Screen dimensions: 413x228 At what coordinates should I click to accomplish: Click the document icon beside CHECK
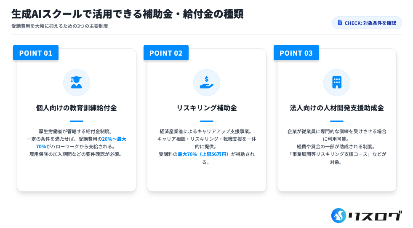340,23
